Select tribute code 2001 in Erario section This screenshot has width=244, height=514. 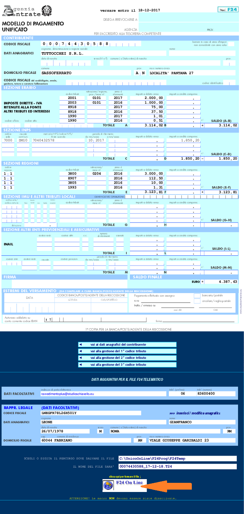coord(73,98)
